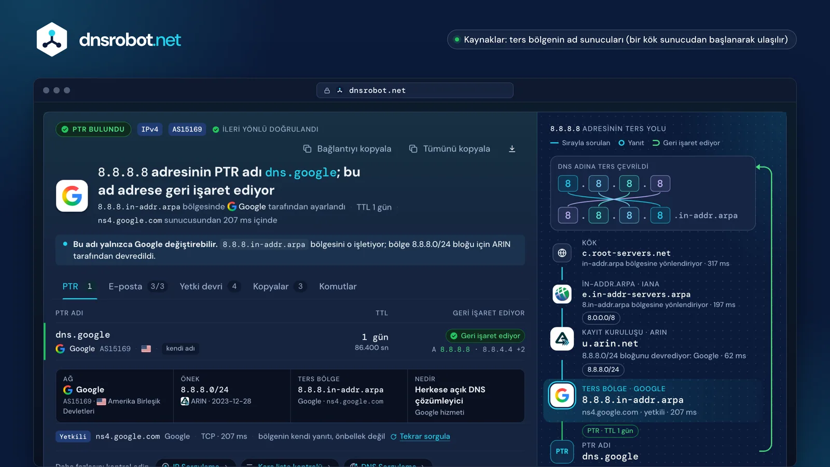Click Bağlantıyı kopyala button
The width and height of the screenshot is (830, 467).
[347, 149]
